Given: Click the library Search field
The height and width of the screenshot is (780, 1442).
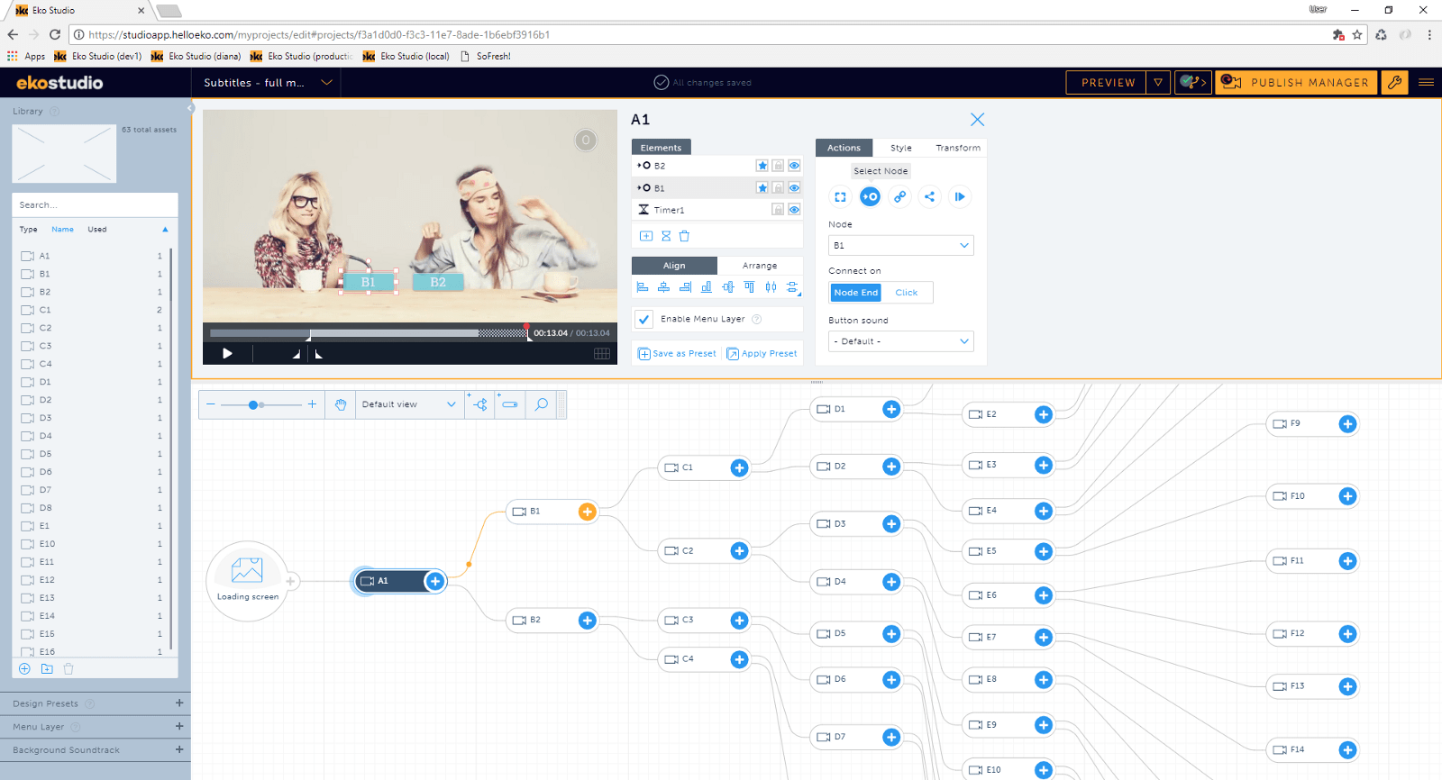Looking at the screenshot, I should (x=95, y=205).
